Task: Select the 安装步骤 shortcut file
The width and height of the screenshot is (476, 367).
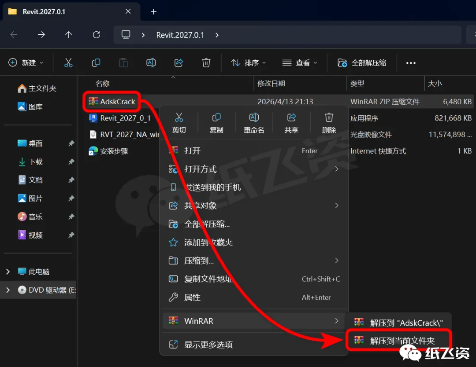Action: (x=108, y=151)
